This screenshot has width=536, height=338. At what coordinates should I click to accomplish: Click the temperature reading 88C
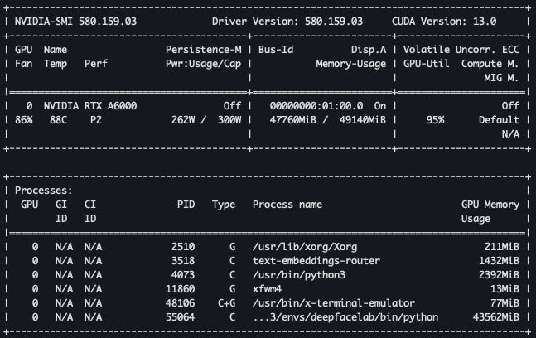(59, 120)
